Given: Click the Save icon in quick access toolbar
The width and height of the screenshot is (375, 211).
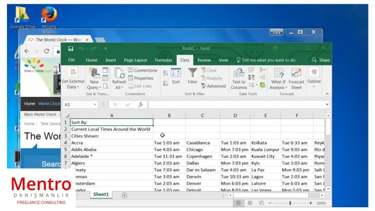Looking at the screenshot, I should click(71, 49).
